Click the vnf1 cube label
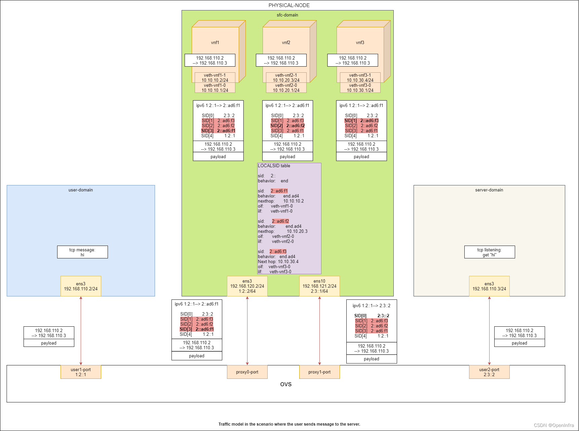The height and width of the screenshot is (431, 579). (215, 43)
